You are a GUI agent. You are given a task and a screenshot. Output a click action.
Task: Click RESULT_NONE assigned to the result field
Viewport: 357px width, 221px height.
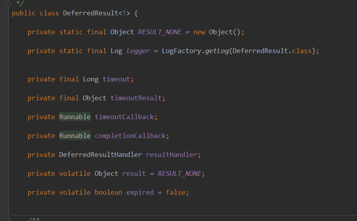coord(179,173)
